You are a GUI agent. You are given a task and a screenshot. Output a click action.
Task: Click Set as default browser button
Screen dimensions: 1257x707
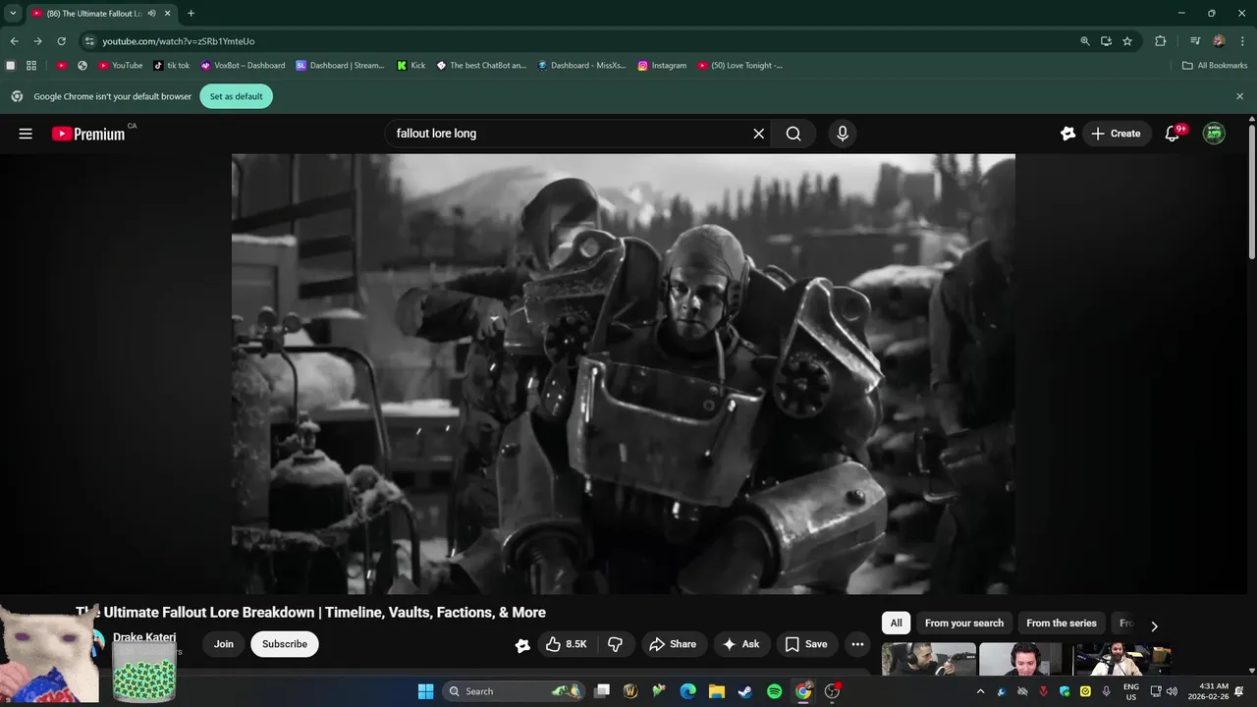point(236,96)
